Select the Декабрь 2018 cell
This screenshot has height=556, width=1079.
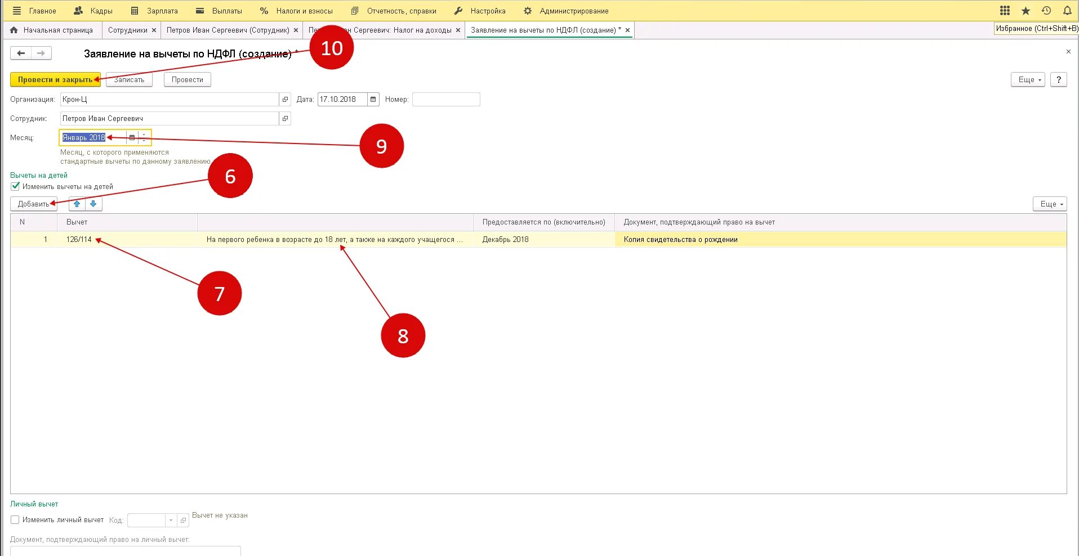pos(544,240)
